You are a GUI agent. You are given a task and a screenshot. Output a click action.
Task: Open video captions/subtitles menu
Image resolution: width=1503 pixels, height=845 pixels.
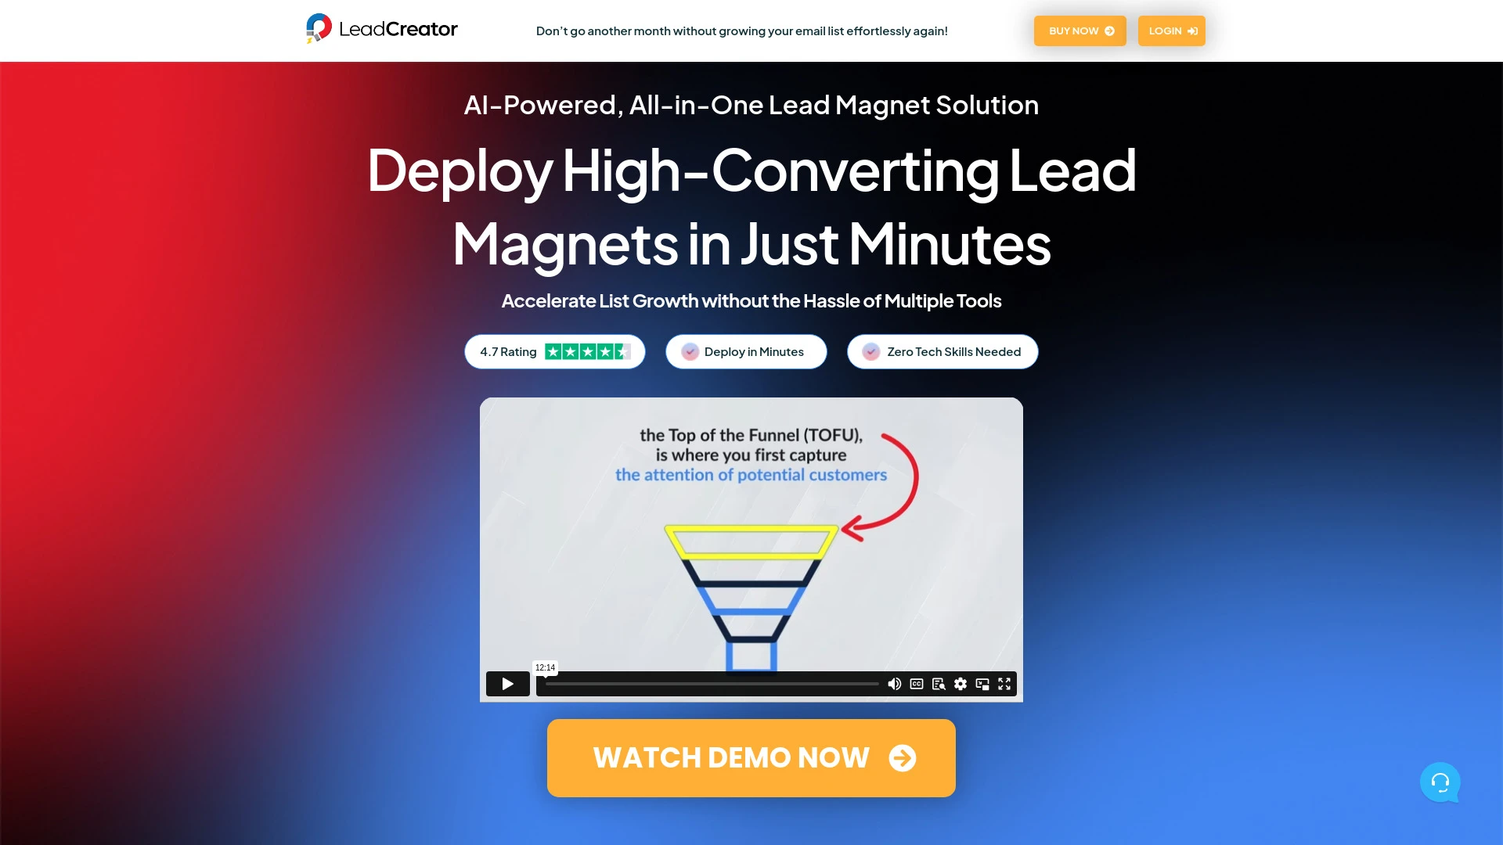click(x=916, y=683)
